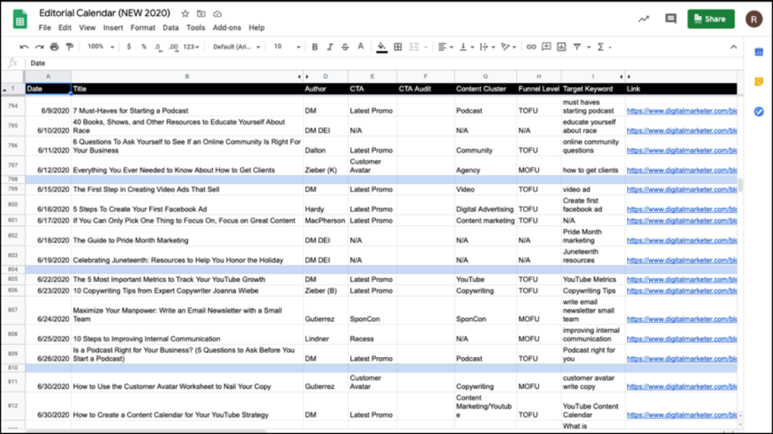Open the Format menu

tap(143, 28)
